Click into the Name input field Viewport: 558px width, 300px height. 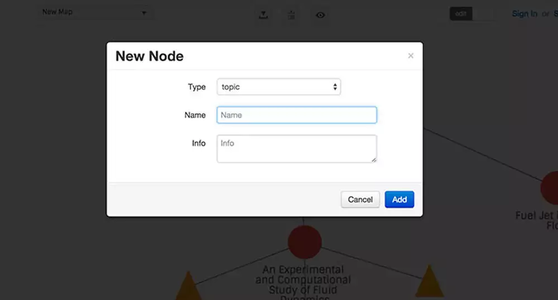tap(297, 115)
